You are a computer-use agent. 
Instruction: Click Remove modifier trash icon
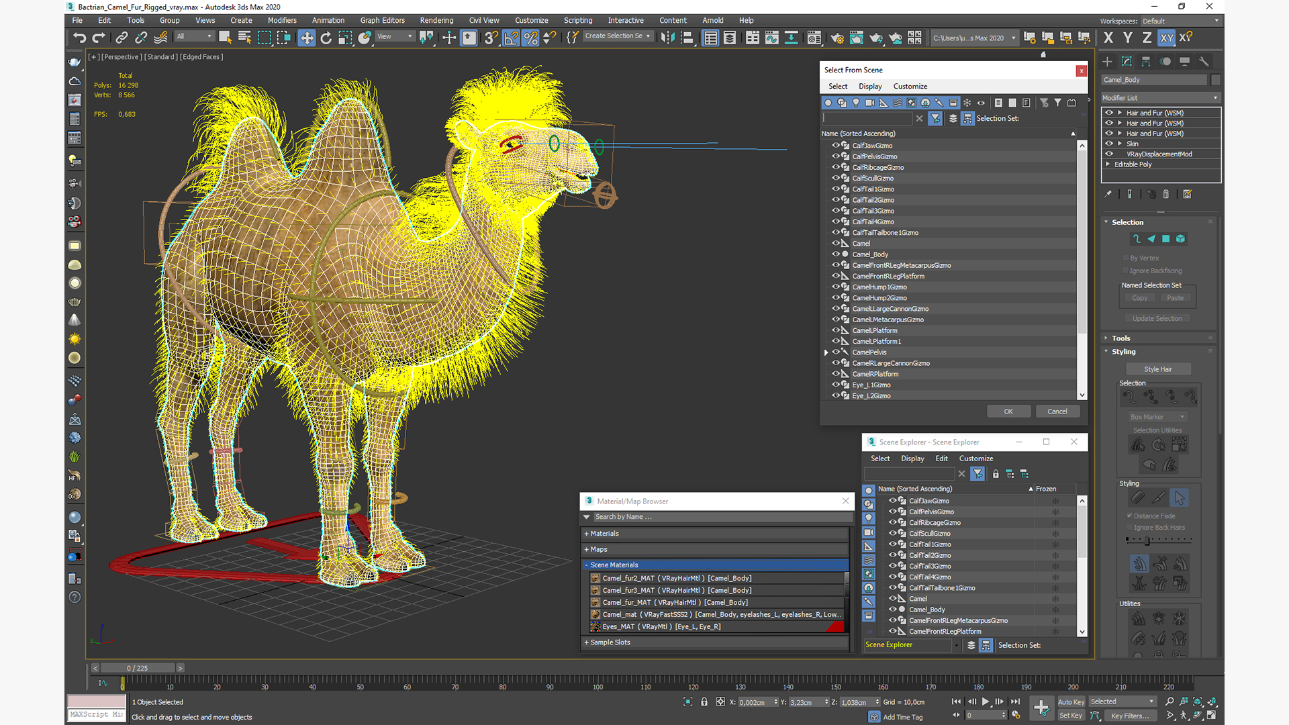pos(1165,194)
